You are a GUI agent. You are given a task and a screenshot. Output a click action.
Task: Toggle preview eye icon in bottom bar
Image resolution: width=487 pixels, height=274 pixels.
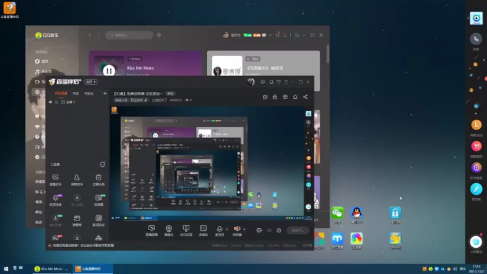click(x=269, y=231)
